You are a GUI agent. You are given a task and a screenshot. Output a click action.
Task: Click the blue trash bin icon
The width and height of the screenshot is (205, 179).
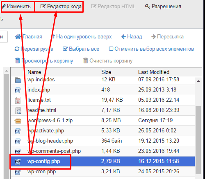pos(18,60)
